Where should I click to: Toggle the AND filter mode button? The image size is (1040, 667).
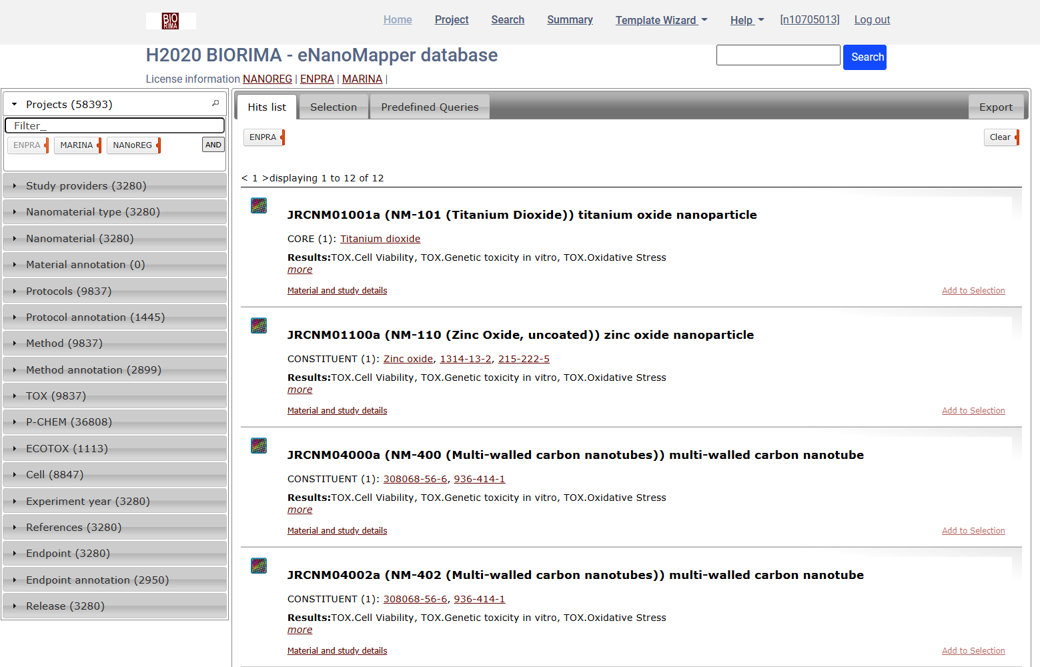[x=213, y=145]
